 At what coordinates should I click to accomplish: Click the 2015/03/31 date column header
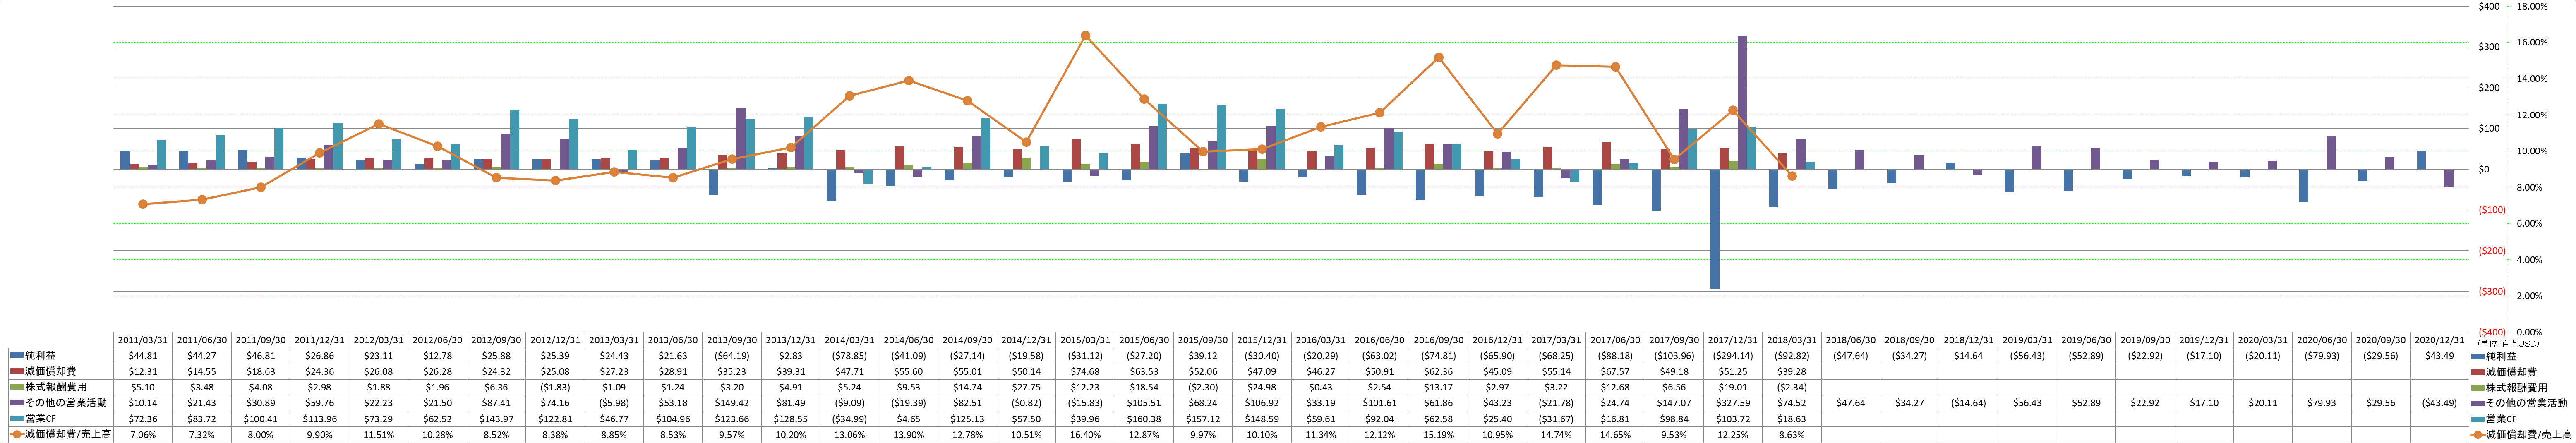1085,340
